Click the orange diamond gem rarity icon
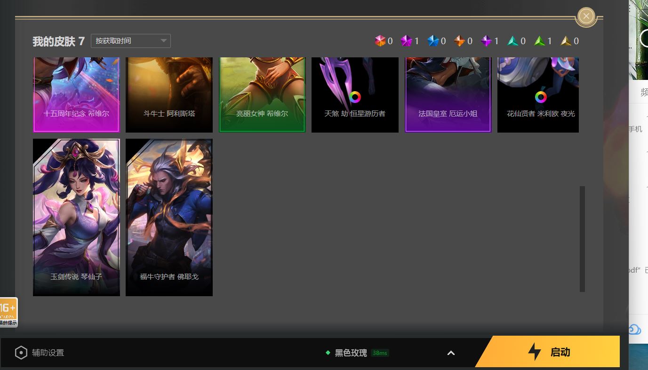This screenshot has height=370, width=648. tap(460, 41)
